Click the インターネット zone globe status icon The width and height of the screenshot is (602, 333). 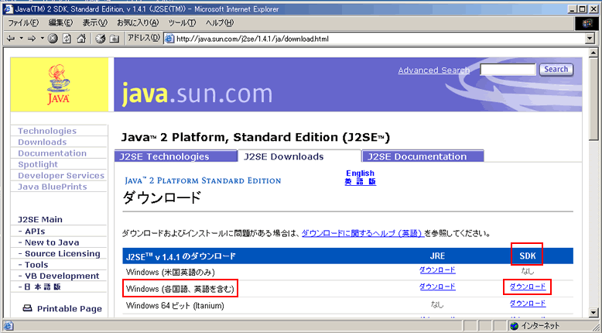(515, 326)
